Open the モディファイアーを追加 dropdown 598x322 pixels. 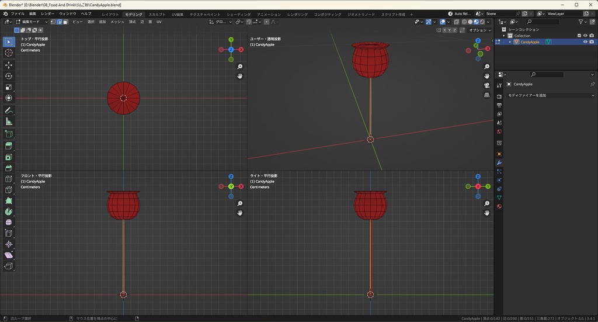pyautogui.click(x=550, y=95)
